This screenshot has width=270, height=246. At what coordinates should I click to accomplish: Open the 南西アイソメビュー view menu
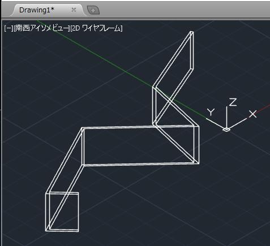point(42,28)
